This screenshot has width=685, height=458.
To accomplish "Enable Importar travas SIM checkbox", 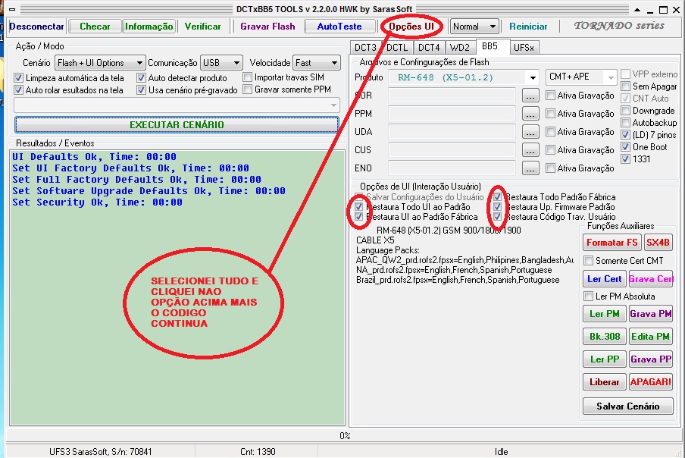I will point(248,77).
